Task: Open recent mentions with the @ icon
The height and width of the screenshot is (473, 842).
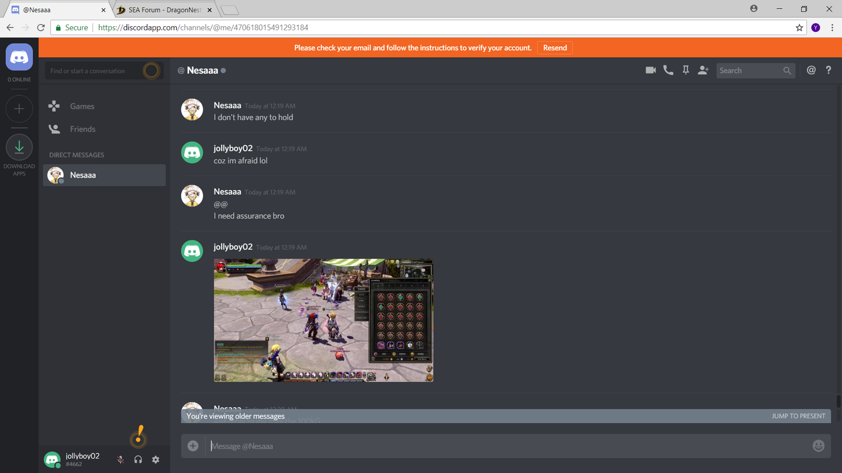Action: click(x=811, y=70)
